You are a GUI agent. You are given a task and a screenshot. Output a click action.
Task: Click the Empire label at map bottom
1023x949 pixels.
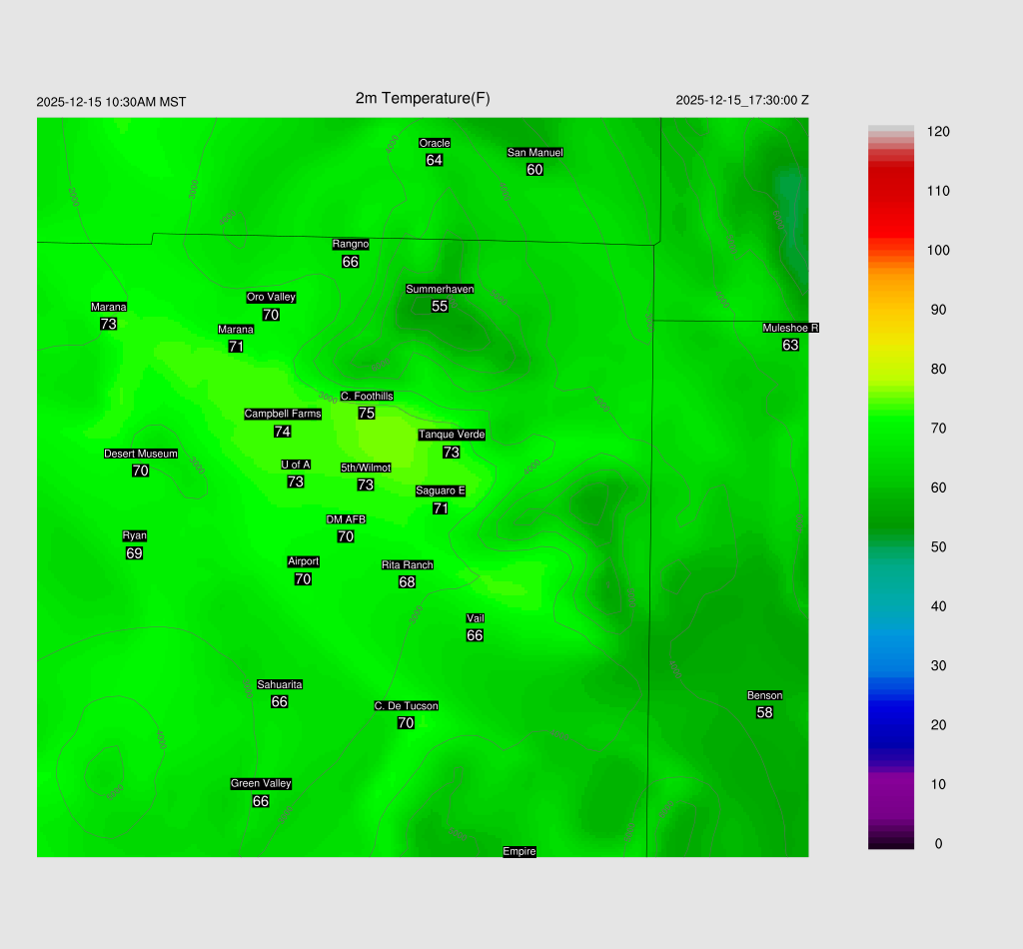coord(519,851)
